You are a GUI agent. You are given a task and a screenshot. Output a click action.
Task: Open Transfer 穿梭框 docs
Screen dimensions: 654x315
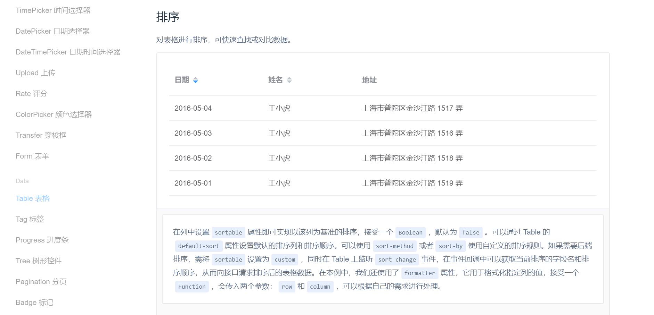40,135
